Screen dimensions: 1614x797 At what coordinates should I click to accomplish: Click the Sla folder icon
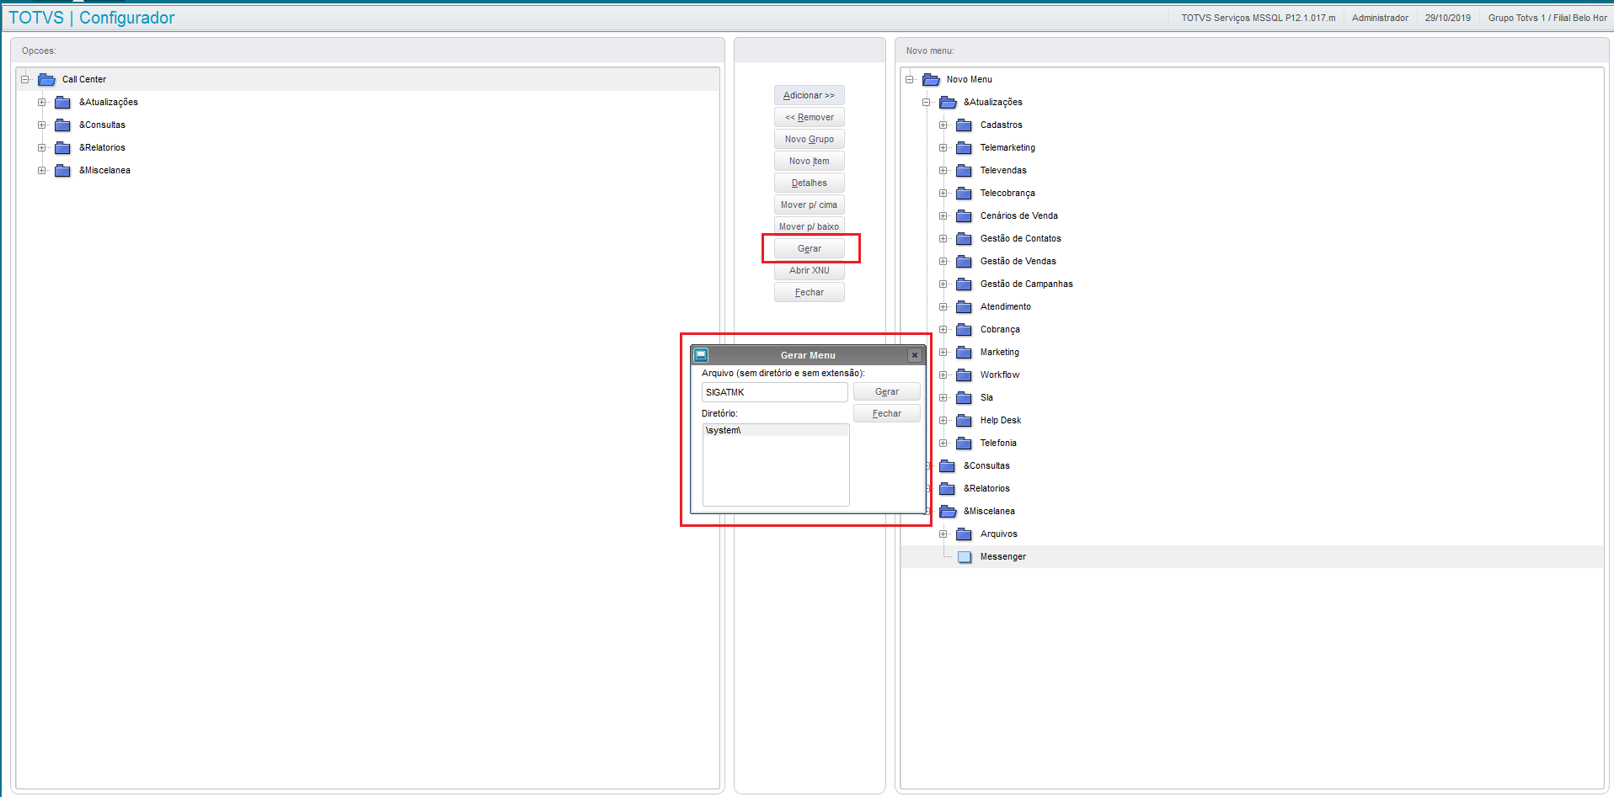pyautogui.click(x=964, y=397)
